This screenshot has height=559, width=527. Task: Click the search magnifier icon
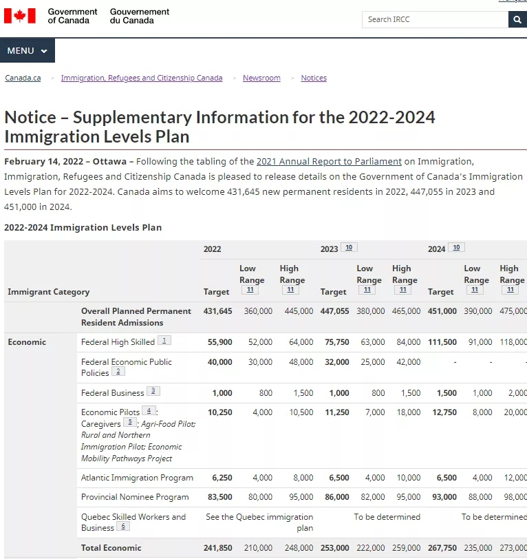pos(517,19)
